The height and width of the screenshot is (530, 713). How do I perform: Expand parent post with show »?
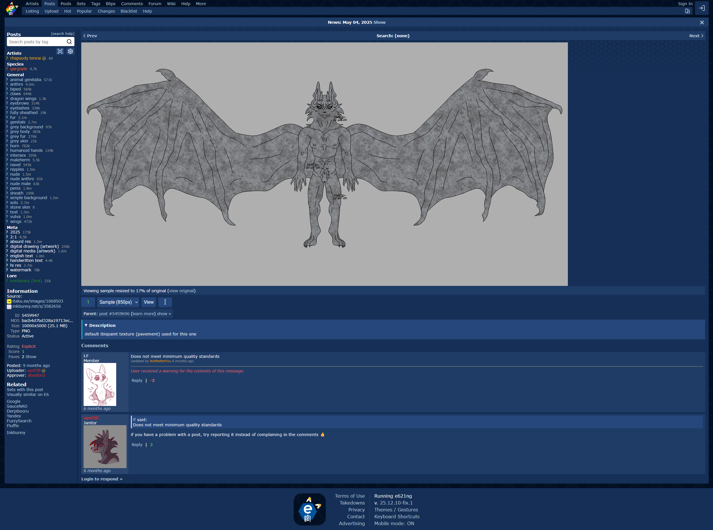[164, 314]
